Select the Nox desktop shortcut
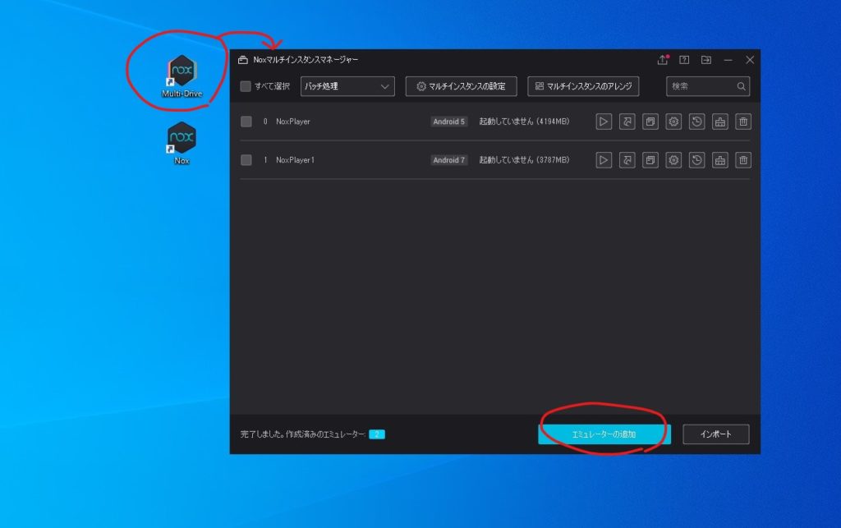This screenshot has width=841, height=528. [x=182, y=143]
